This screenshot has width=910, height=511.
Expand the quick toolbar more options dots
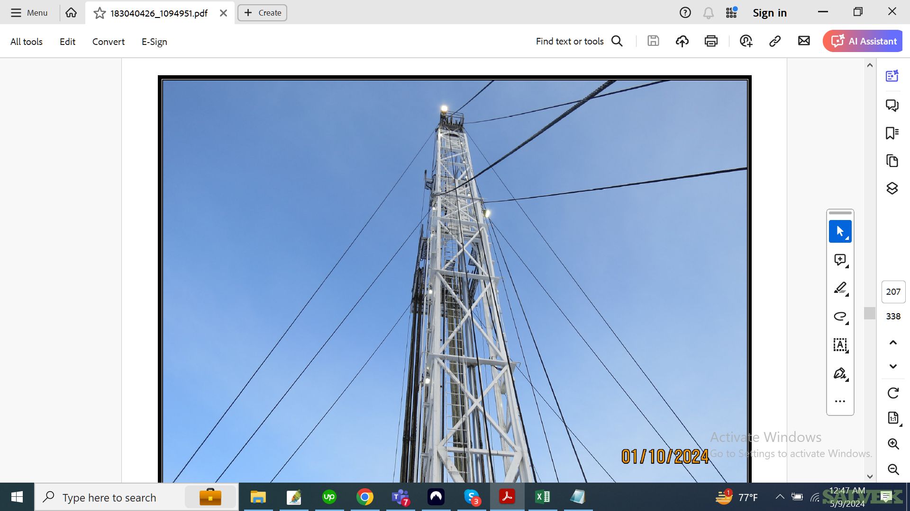840,401
